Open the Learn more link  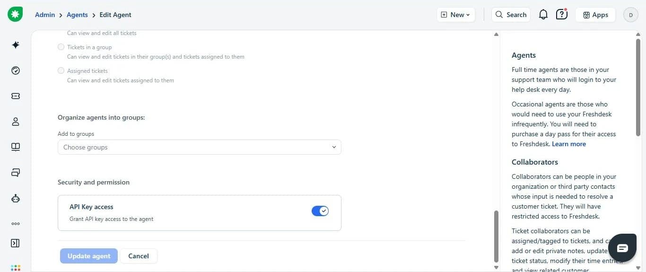pyautogui.click(x=569, y=144)
